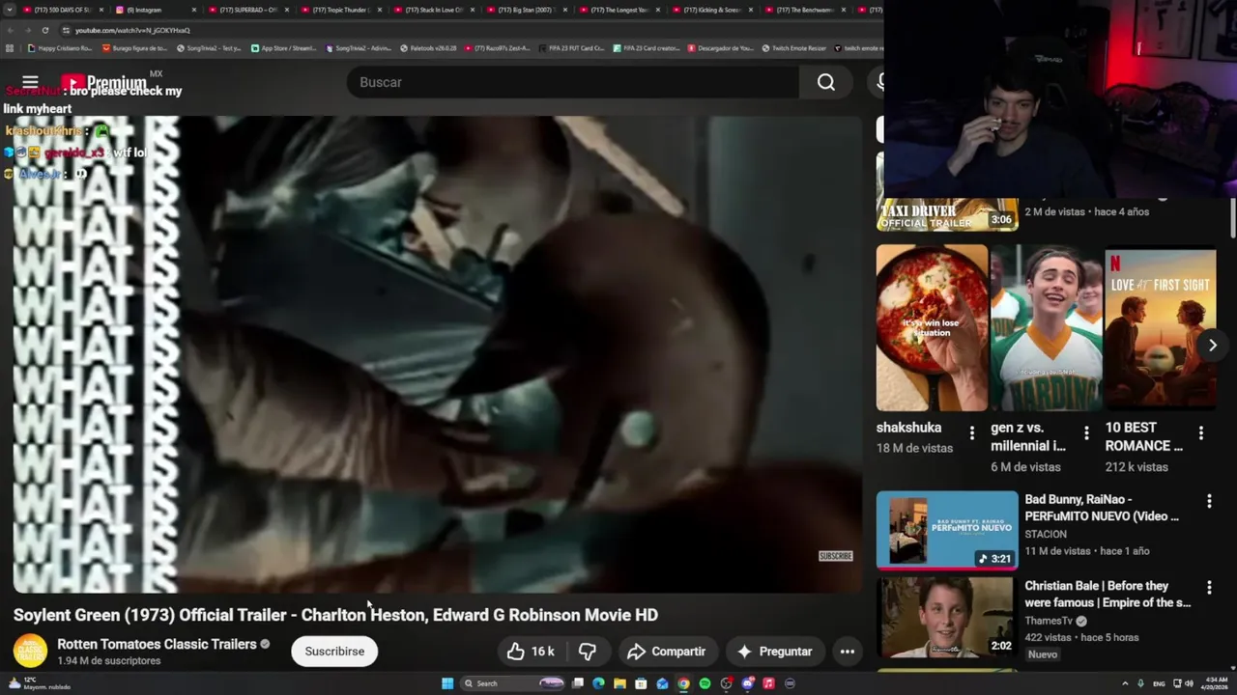Open Spotify from the taskbar

click(x=705, y=683)
